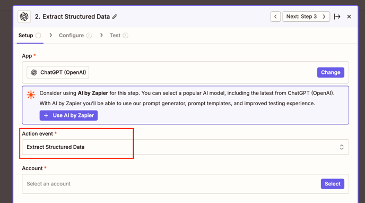Open the Action event dropdown
365x203 pixels.
[x=185, y=147]
